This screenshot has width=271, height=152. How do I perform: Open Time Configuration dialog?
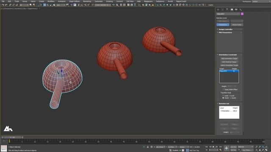pos(221,150)
